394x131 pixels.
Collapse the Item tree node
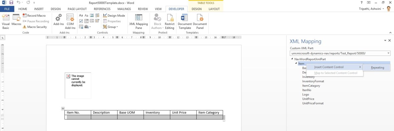click(x=297, y=64)
